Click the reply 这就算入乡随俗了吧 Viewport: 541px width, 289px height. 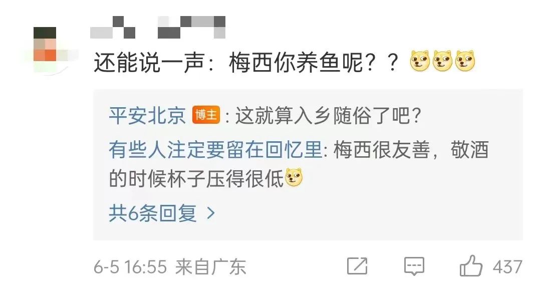(328, 115)
